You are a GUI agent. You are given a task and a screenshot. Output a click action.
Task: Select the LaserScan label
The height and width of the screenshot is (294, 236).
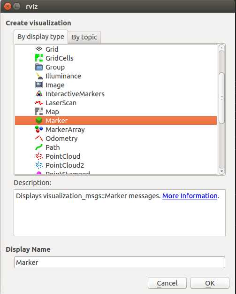coord(61,103)
